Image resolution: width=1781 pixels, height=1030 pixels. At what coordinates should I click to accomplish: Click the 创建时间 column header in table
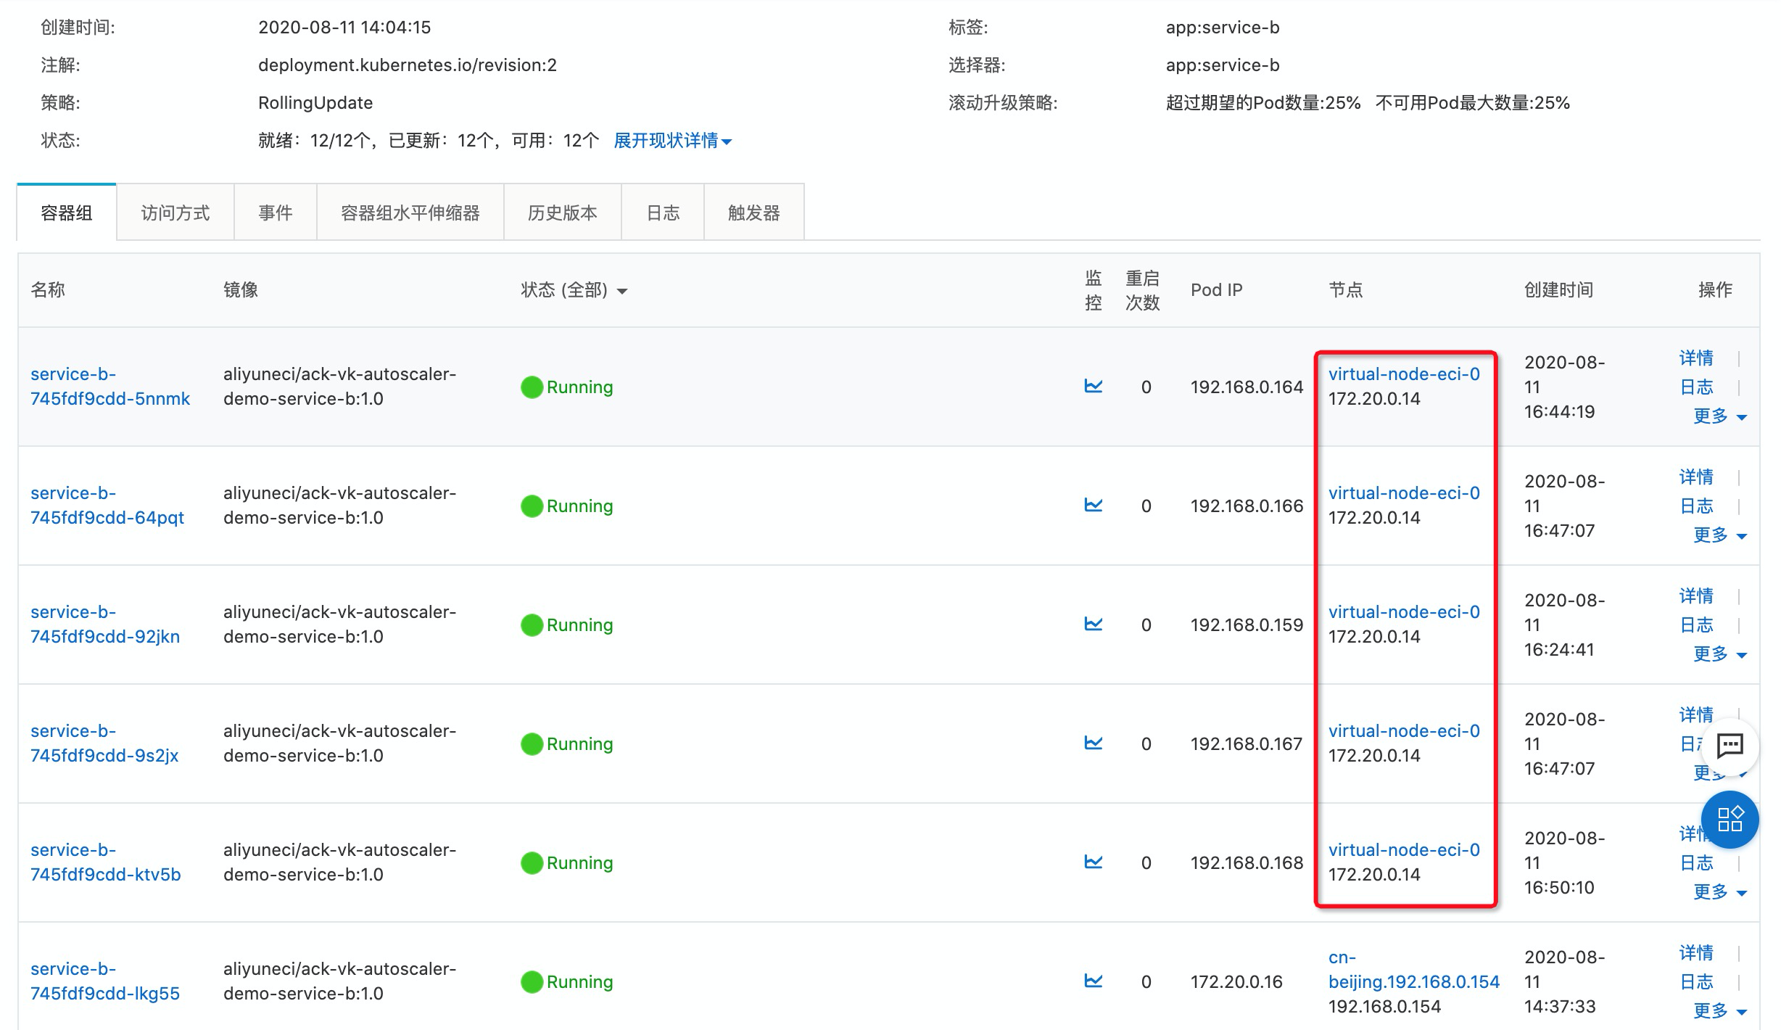[1558, 290]
